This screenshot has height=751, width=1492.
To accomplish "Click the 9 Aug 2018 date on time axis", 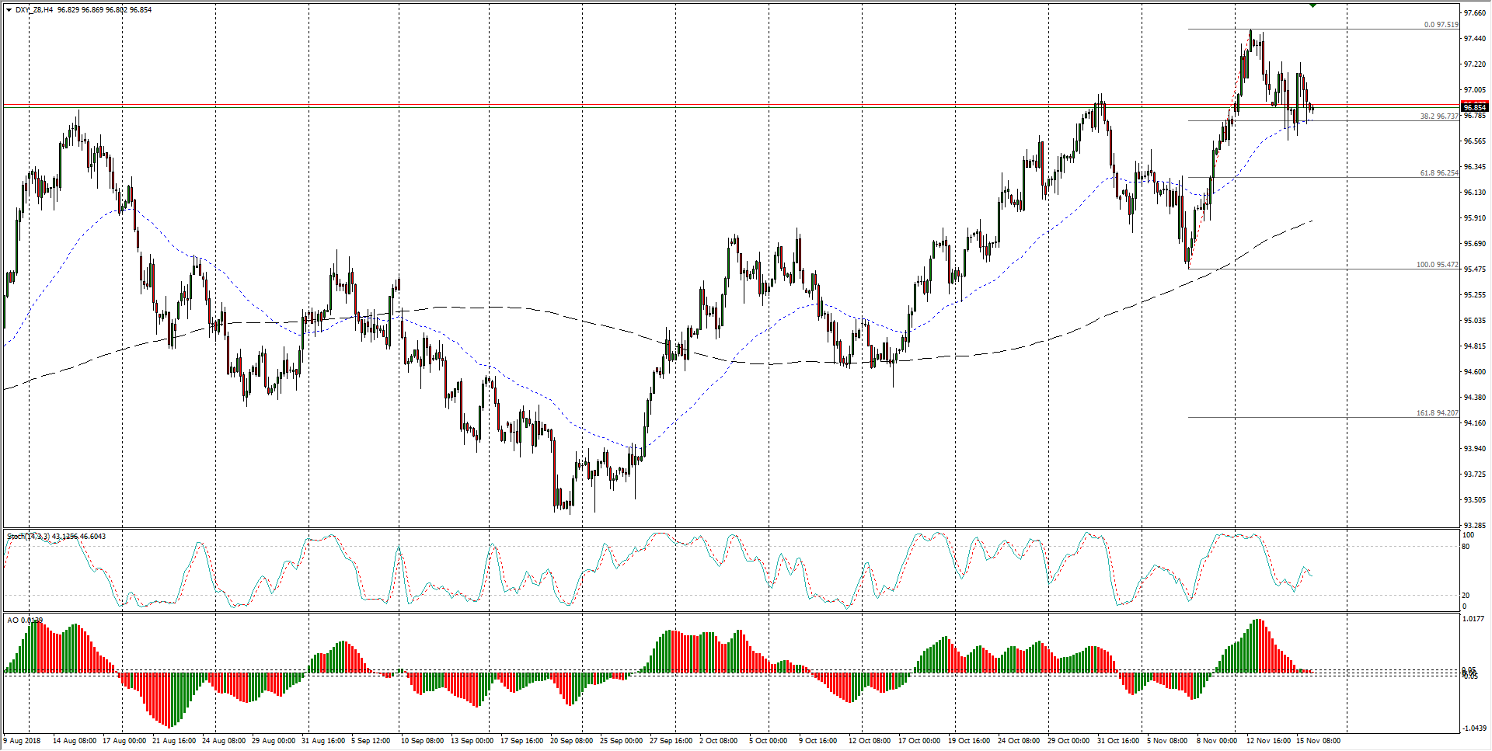I will 23,741.
